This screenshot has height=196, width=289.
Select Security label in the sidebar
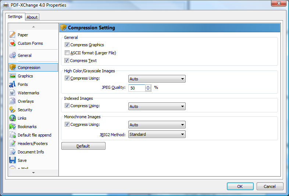pyautogui.click(x=25, y=110)
